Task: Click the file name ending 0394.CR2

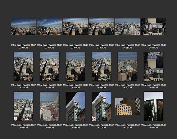Action: 49,46
